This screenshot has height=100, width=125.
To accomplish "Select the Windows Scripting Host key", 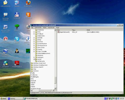I will [x=40, y=65].
